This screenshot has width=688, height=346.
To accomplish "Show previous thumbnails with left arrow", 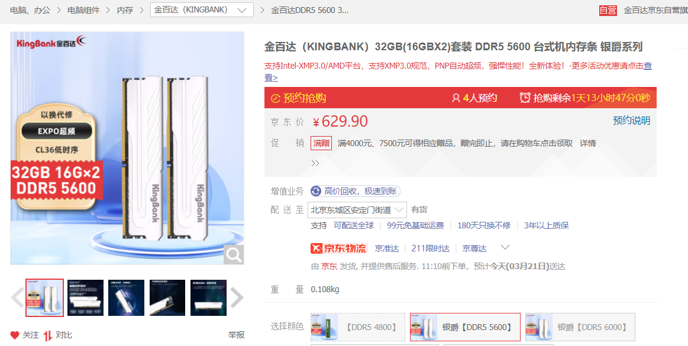I will click(17, 298).
